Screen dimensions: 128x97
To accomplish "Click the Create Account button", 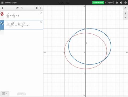I will point(98,3).
